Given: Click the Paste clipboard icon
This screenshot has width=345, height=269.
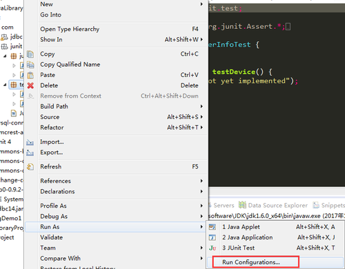Looking at the screenshot, I should tap(30, 75).
